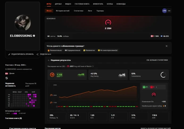Click the green rating sparkline chart
The height and width of the screenshot is (129, 184).
pos(81,75)
